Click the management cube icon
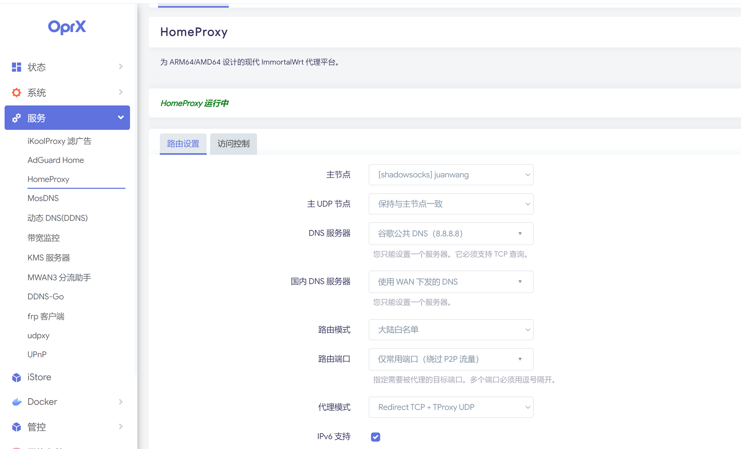741x449 pixels. tap(16, 427)
